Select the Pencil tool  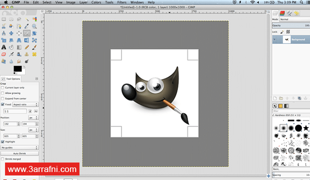(26, 47)
